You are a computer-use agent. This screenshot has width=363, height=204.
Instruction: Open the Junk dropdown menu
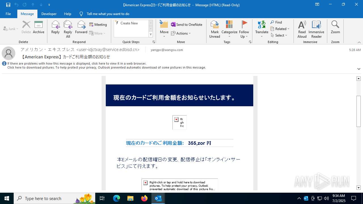tap(11, 29)
